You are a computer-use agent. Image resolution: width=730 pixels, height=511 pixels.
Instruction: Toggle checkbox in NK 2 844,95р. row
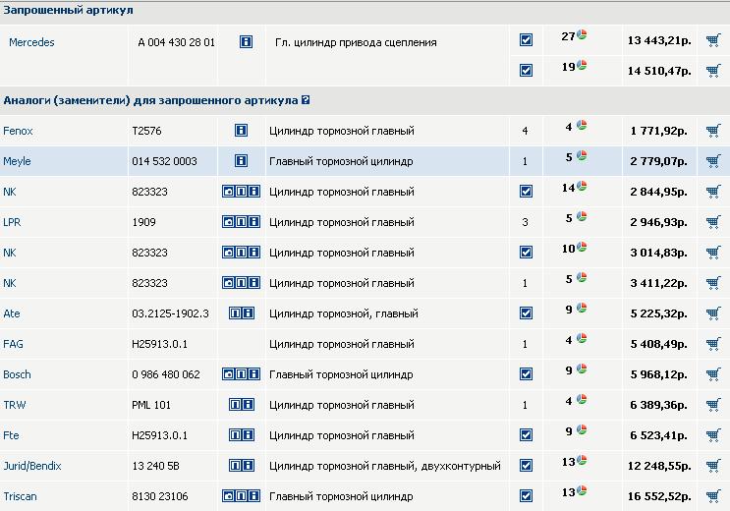[x=526, y=192]
